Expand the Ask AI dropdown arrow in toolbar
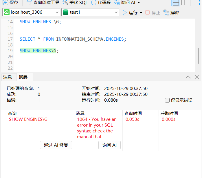The image size is (202, 178). pyautogui.click(x=139, y=3)
